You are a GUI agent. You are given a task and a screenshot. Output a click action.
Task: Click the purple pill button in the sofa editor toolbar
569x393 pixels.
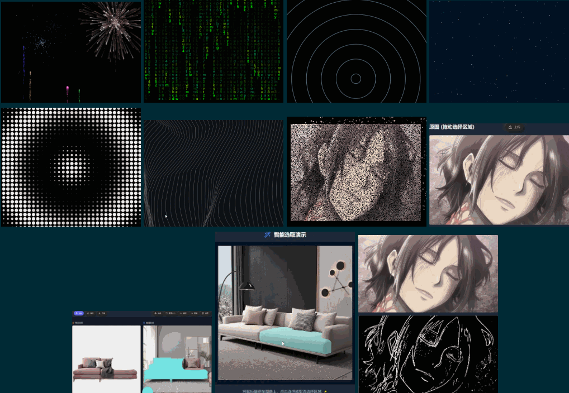click(x=79, y=313)
